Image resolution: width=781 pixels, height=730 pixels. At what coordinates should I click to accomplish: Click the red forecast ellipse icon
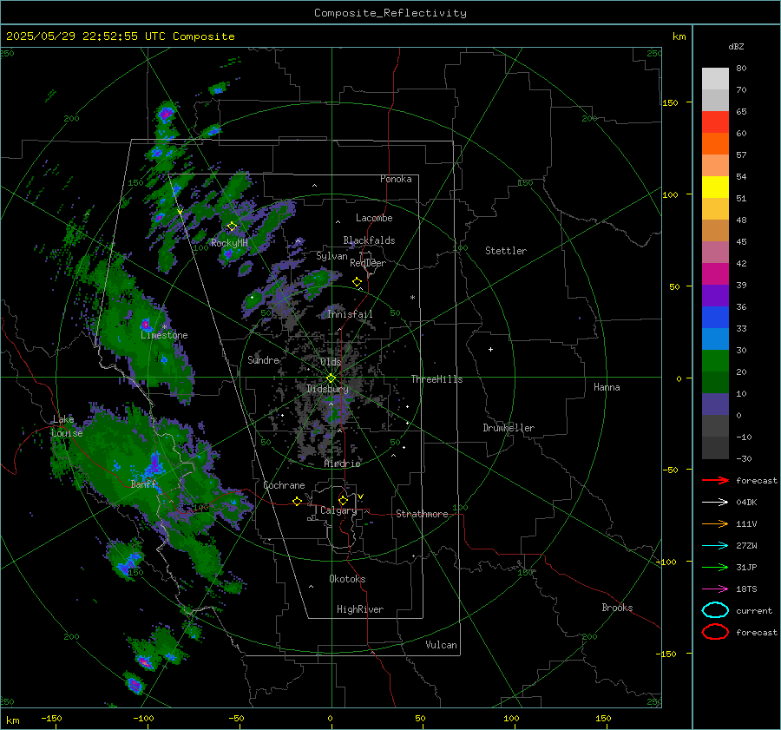[x=715, y=632]
